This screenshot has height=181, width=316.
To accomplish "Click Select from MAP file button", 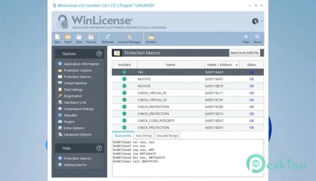I will (x=245, y=53).
